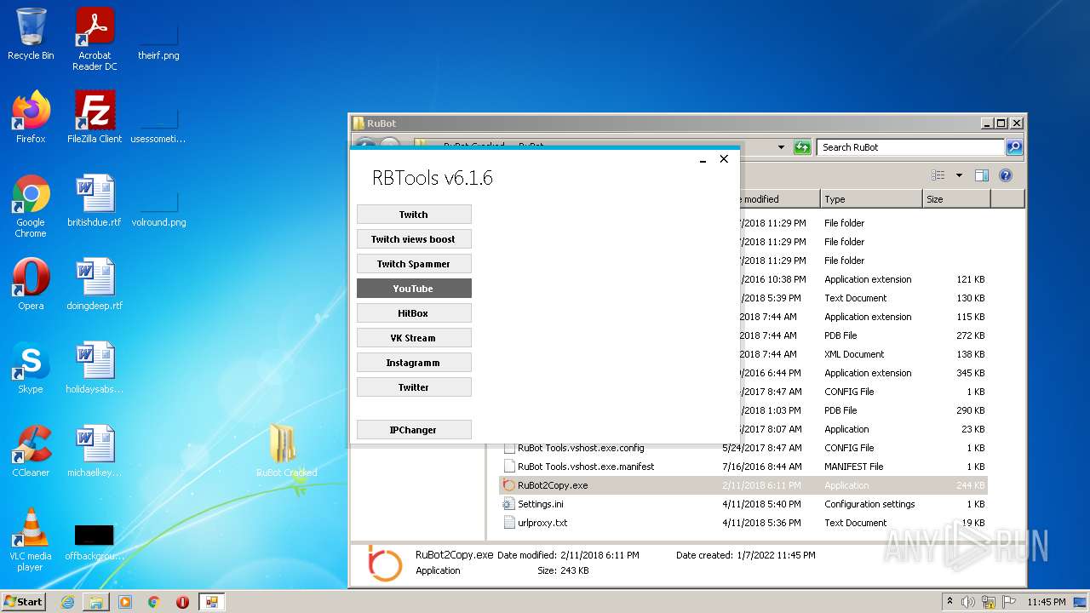Launch Acrobat Reader DC from desktop

[95, 39]
